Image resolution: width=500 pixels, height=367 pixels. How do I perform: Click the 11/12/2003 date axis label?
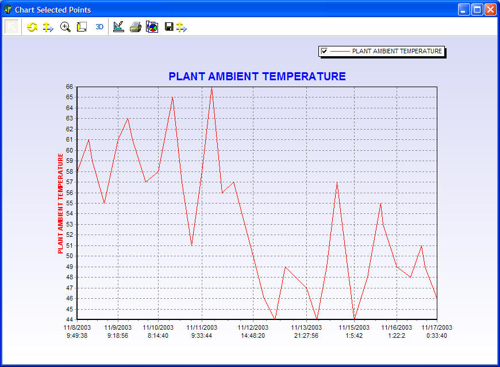point(253,327)
